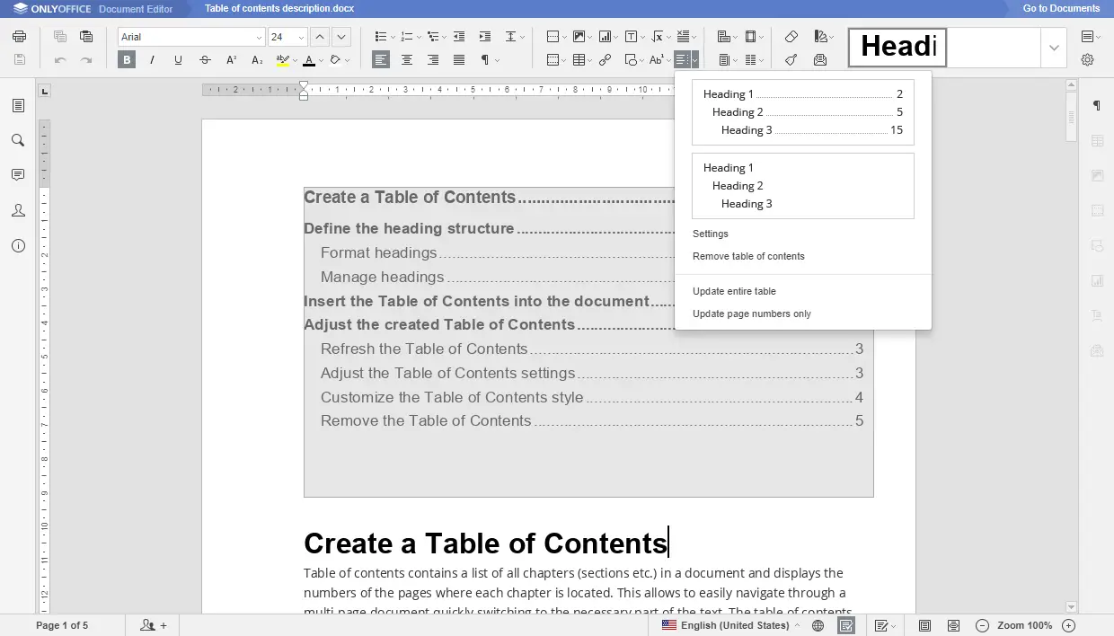The image size is (1114, 636).
Task: Toggle spell checking in status bar
Action: click(x=845, y=625)
